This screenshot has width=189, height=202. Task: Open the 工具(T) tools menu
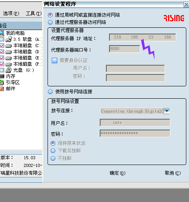tap(34, 13)
